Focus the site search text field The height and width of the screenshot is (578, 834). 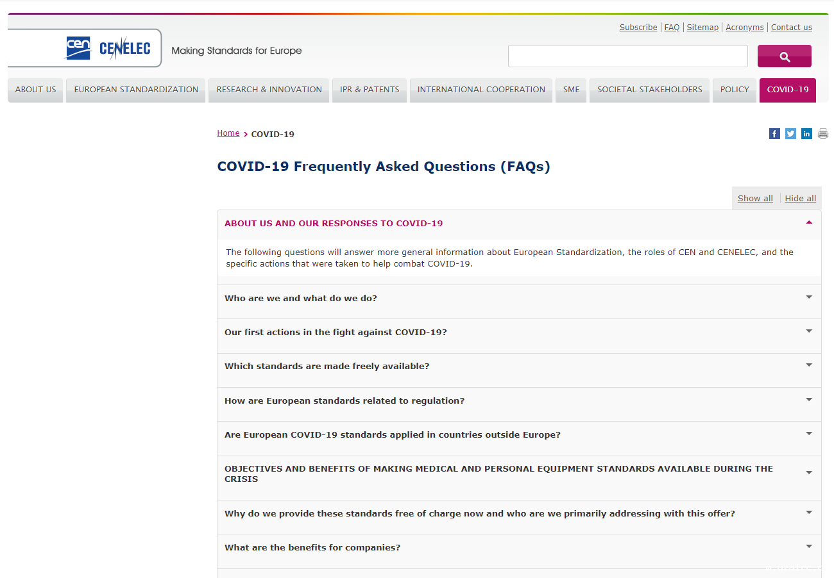627,56
